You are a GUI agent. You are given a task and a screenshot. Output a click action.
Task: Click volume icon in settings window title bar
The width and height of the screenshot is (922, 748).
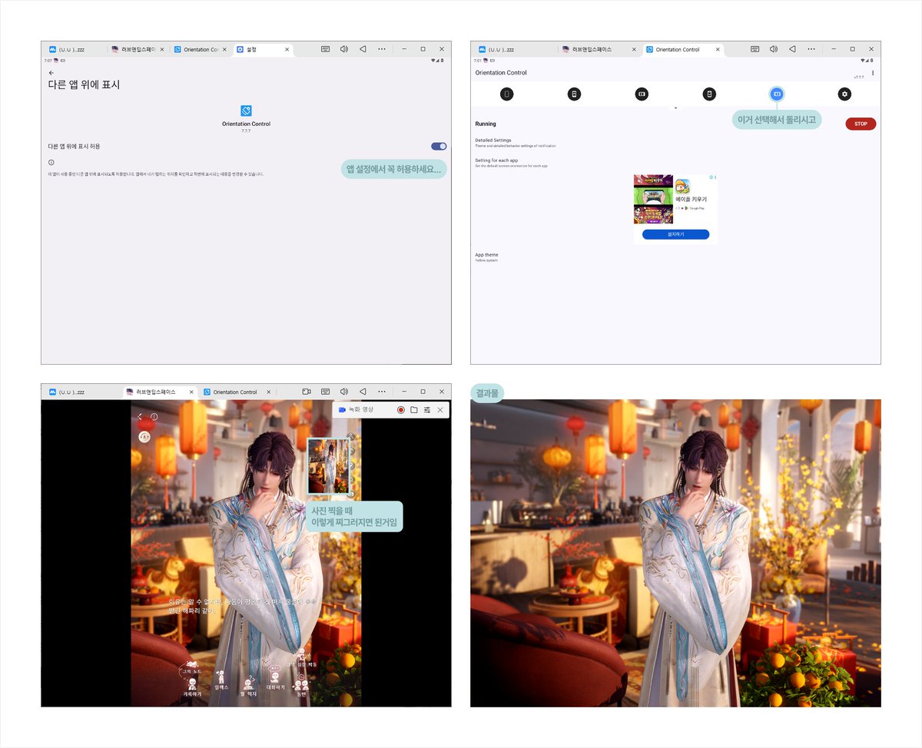tap(343, 49)
